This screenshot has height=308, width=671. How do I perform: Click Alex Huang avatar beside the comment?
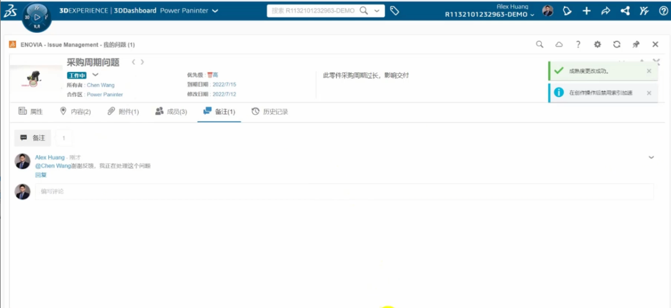[22, 161]
